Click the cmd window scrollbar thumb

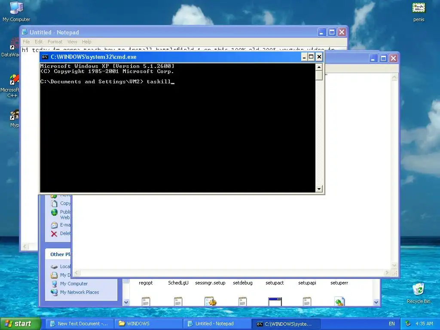tap(319, 75)
